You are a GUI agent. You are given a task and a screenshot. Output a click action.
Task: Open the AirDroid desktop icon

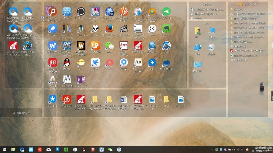pos(166,12)
